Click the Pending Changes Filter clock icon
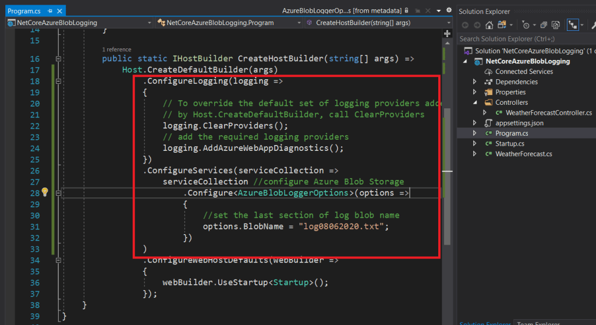The width and height of the screenshot is (596, 325). 526,25
